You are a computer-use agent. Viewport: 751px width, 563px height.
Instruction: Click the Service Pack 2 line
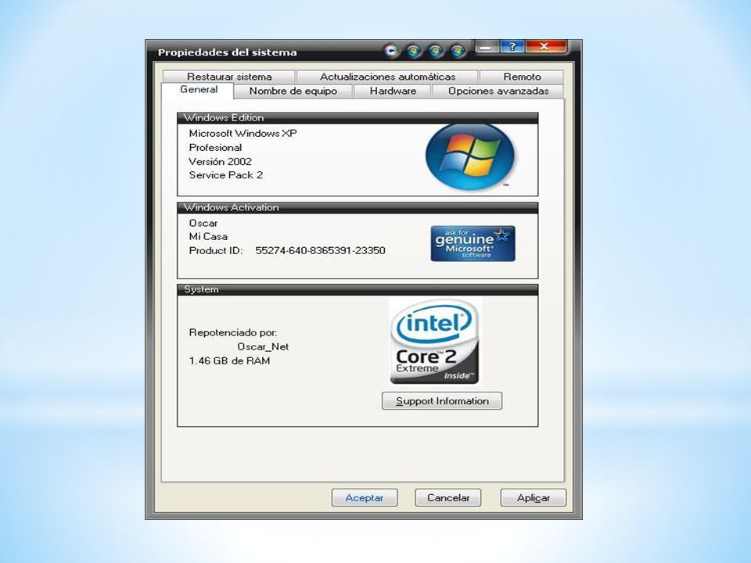[226, 175]
